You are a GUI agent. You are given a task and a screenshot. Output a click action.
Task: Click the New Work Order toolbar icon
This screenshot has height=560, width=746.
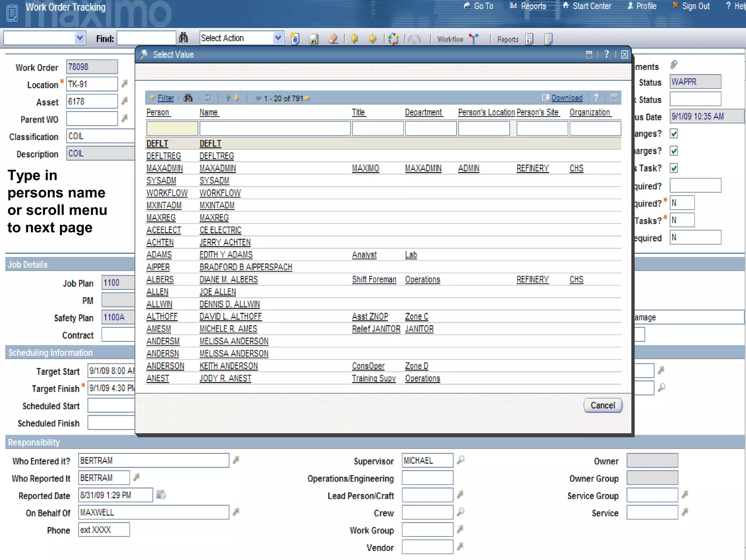tap(295, 39)
